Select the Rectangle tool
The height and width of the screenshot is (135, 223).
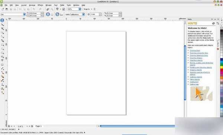[3, 45]
